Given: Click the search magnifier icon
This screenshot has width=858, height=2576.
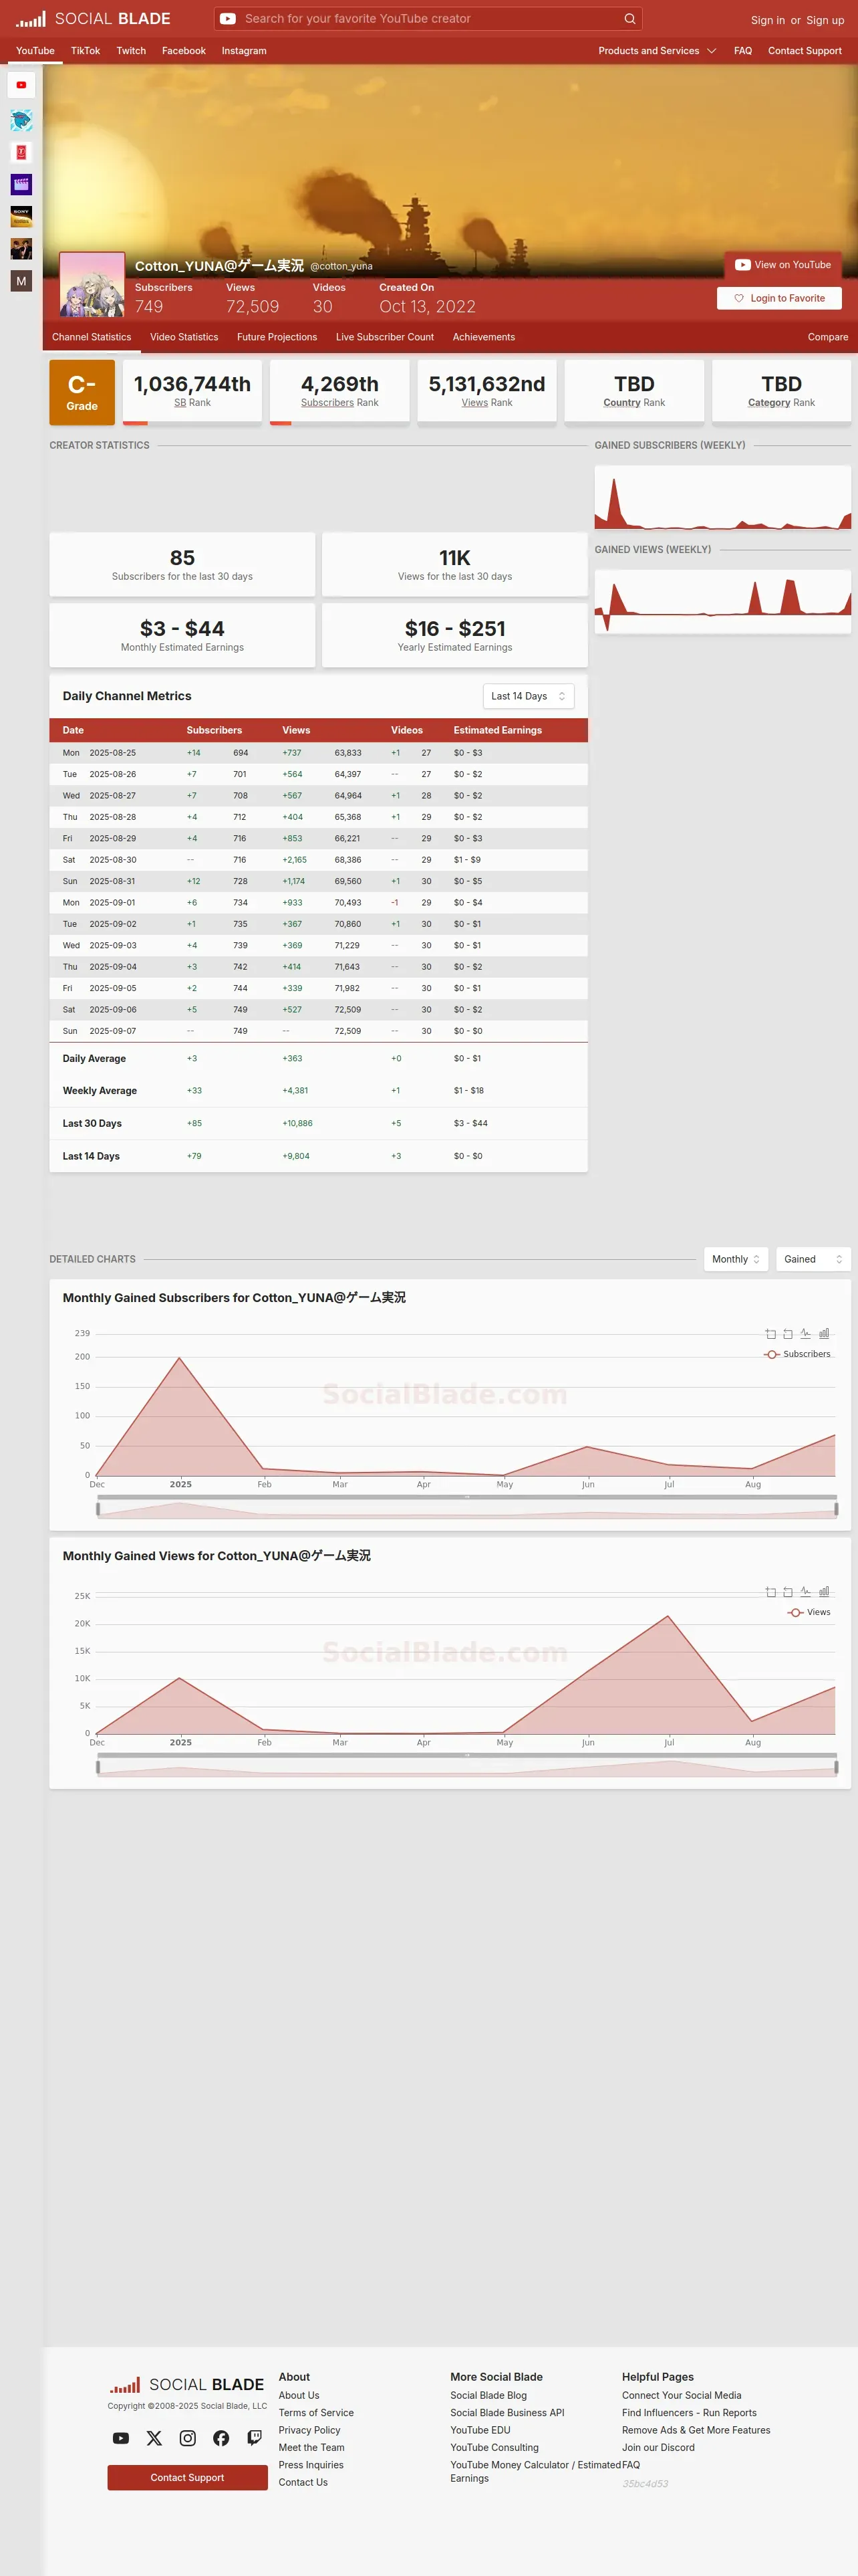Looking at the screenshot, I should (629, 18).
